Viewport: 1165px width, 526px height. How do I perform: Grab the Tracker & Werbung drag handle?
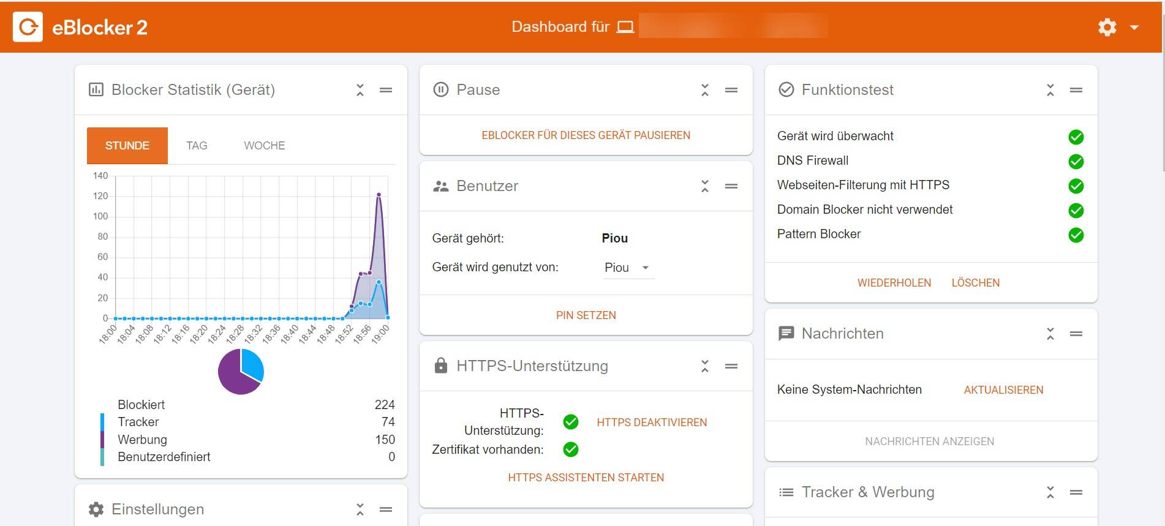click(1076, 492)
